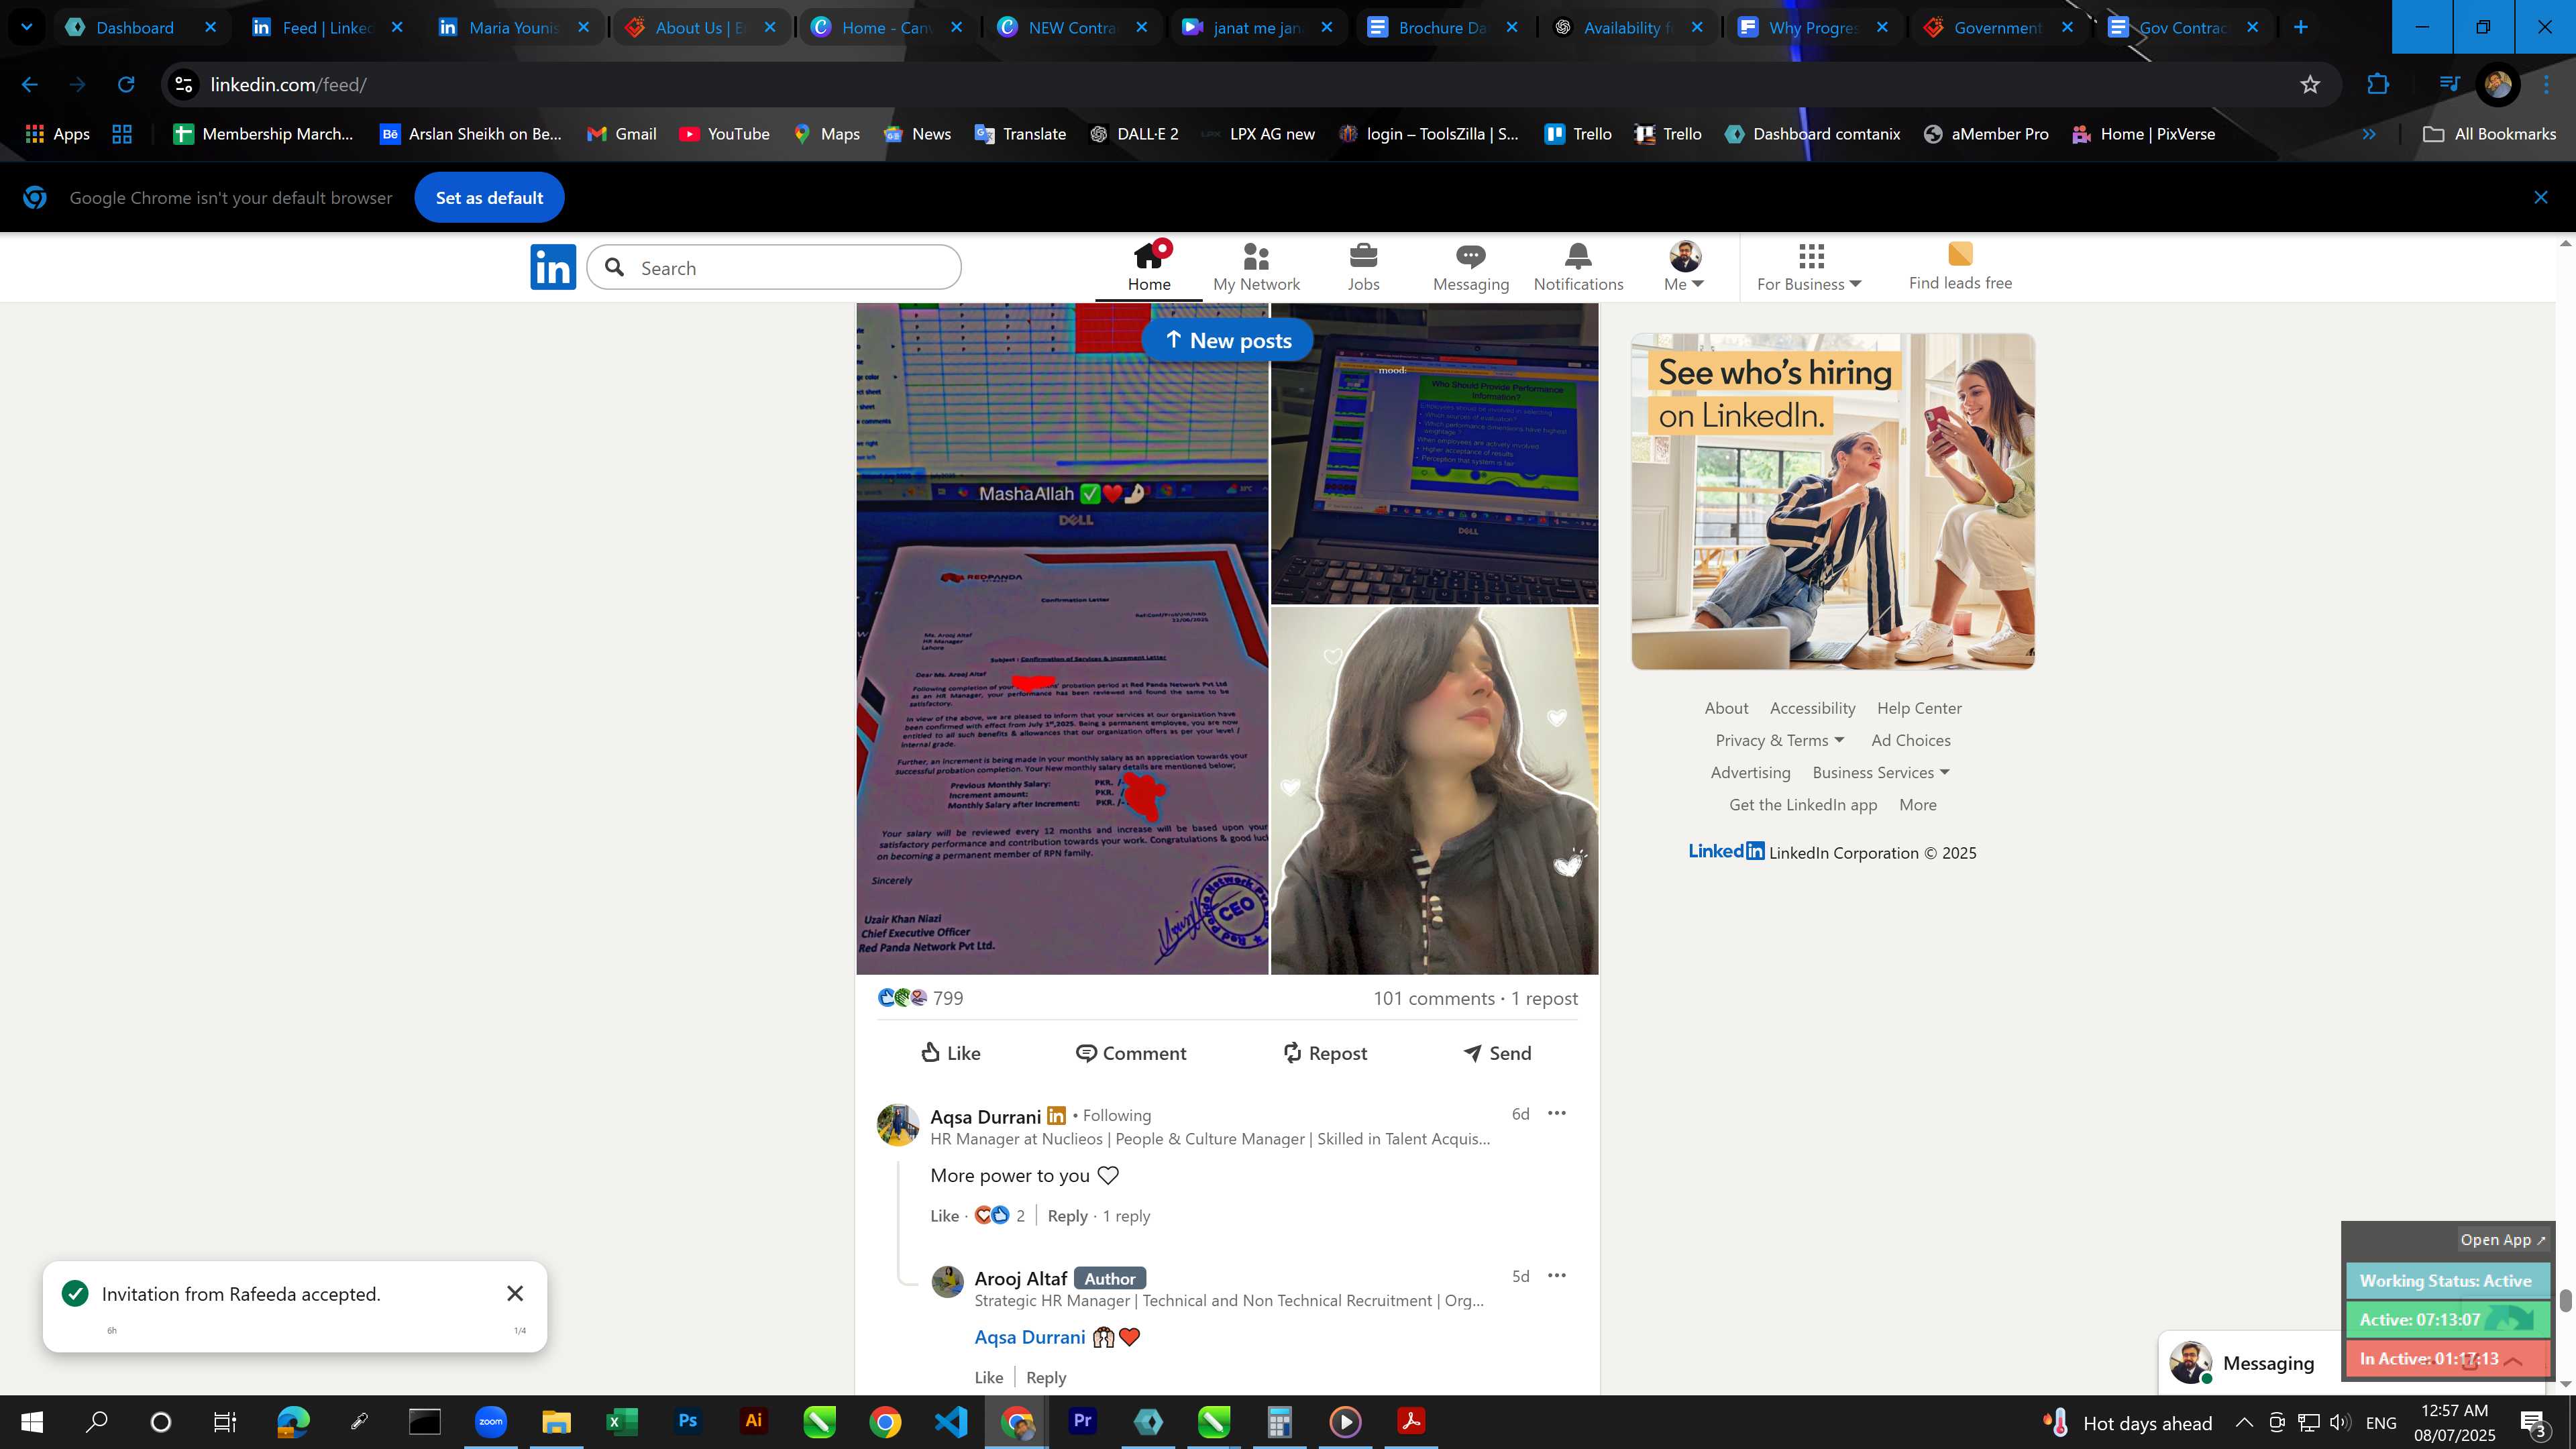Image resolution: width=2576 pixels, height=1449 pixels.
Task: Switch to Home - Canva tab
Action: pyautogui.click(x=885, y=27)
